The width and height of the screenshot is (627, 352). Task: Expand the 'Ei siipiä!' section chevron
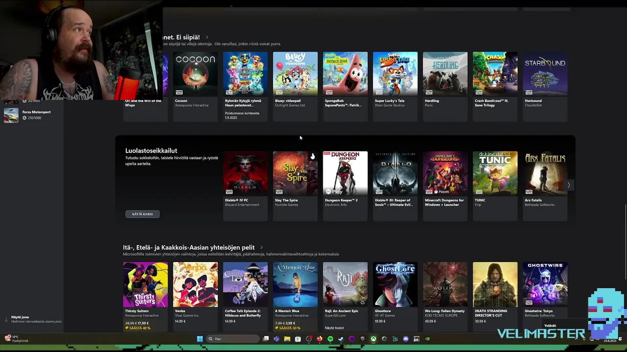(207, 37)
